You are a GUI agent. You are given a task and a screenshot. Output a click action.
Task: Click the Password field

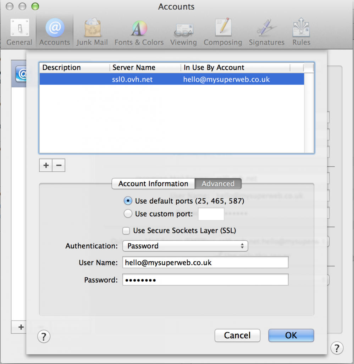tap(205, 280)
